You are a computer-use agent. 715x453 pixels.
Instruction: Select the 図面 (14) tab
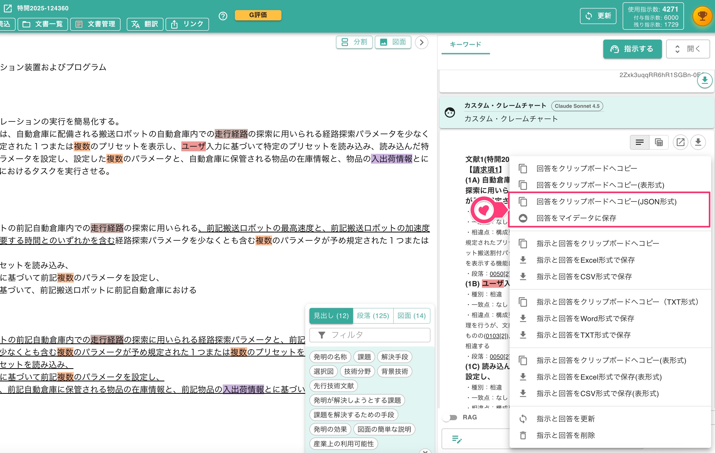click(x=412, y=315)
